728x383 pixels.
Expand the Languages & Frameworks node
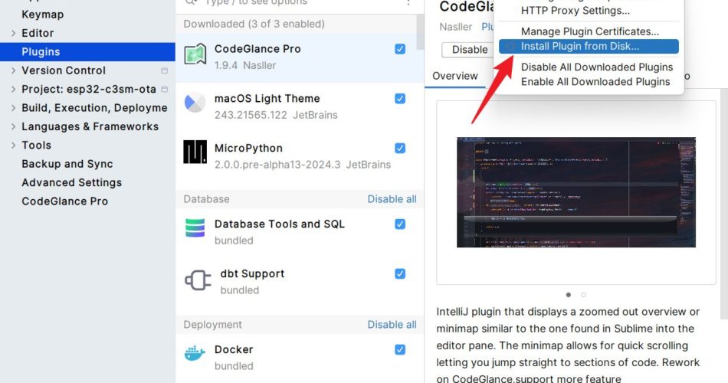(13, 126)
